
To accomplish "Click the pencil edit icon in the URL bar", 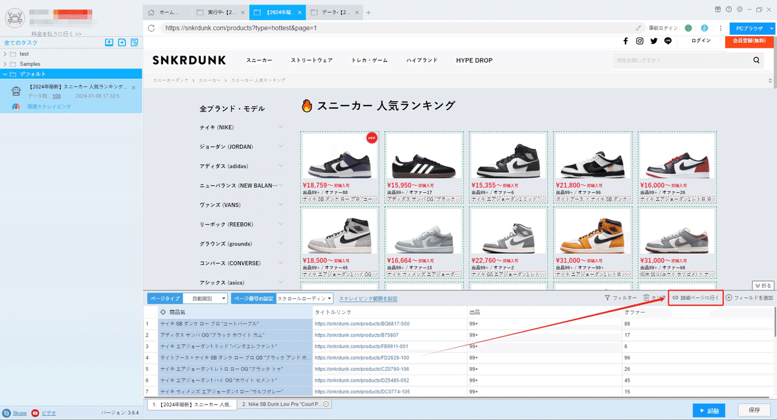I will (x=638, y=28).
